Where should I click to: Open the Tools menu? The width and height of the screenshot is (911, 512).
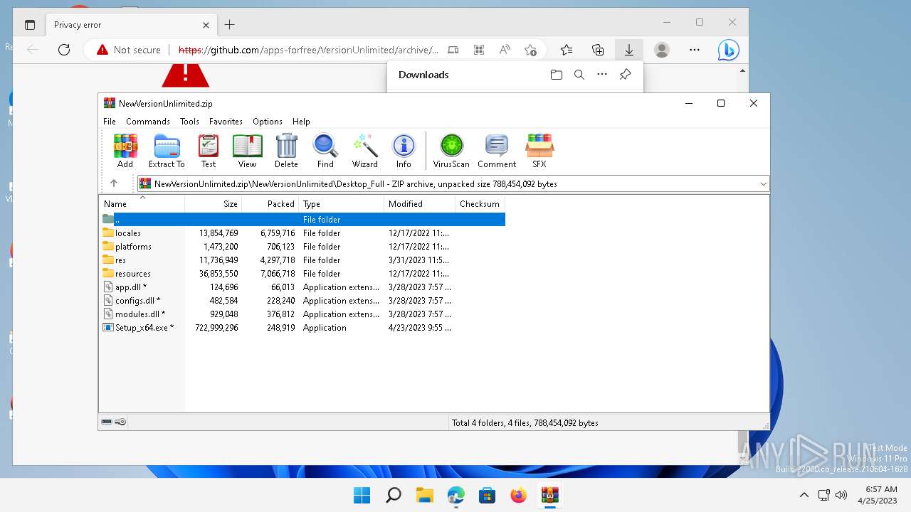coord(189,122)
